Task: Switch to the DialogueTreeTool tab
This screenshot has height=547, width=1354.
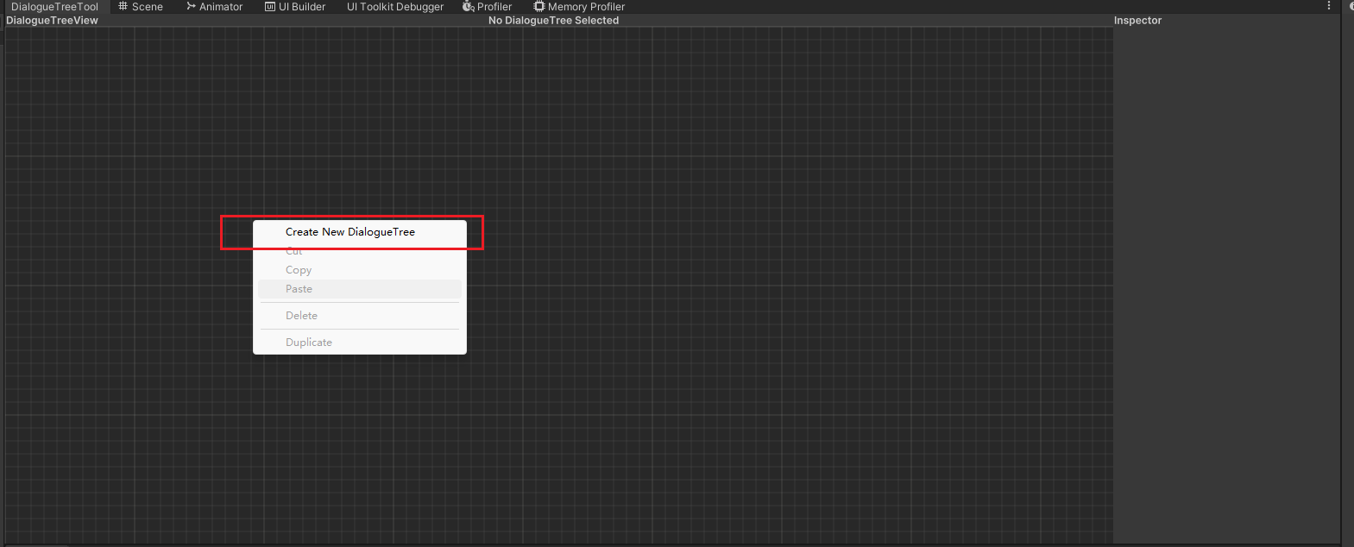Action: (x=55, y=7)
